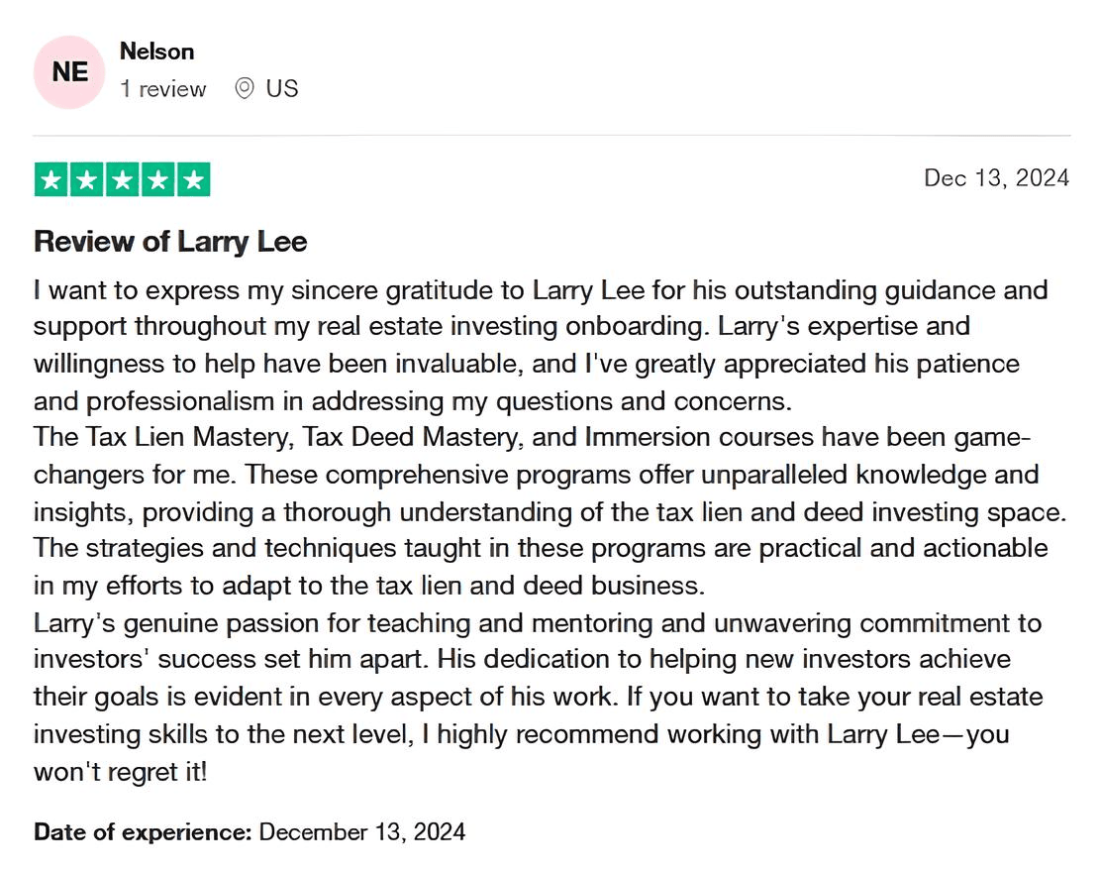Click the divider line under the reviewer header
The height and width of the screenshot is (872, 1101).
coord(550,135)
